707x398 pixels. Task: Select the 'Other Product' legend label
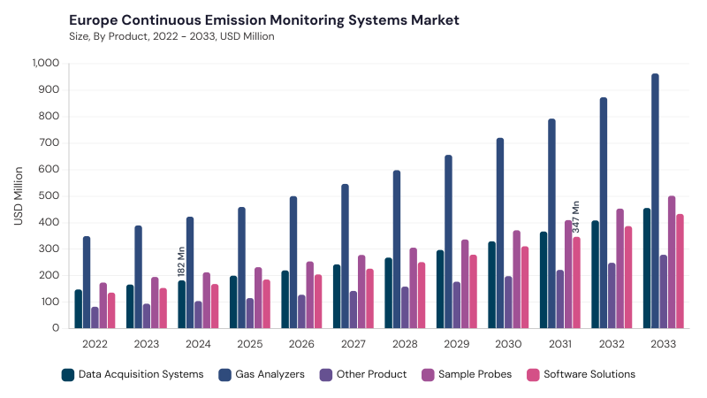(371, 374)
